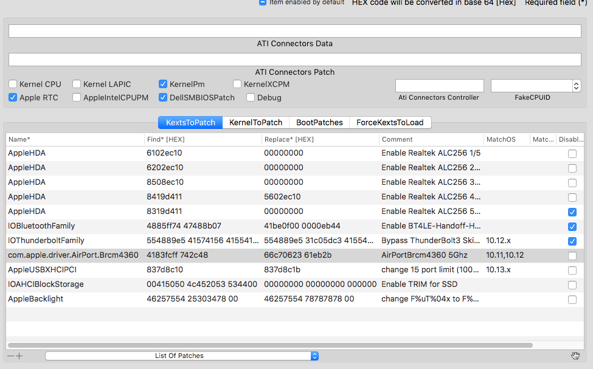Uncheck Disabled for IOBluetoothFamily patch
Image resolution: width=593 pixels, height=369 pixels.
click(572, 227)
